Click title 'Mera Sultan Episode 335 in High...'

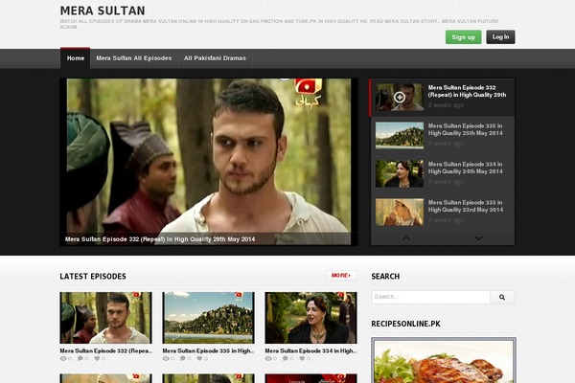208,350
